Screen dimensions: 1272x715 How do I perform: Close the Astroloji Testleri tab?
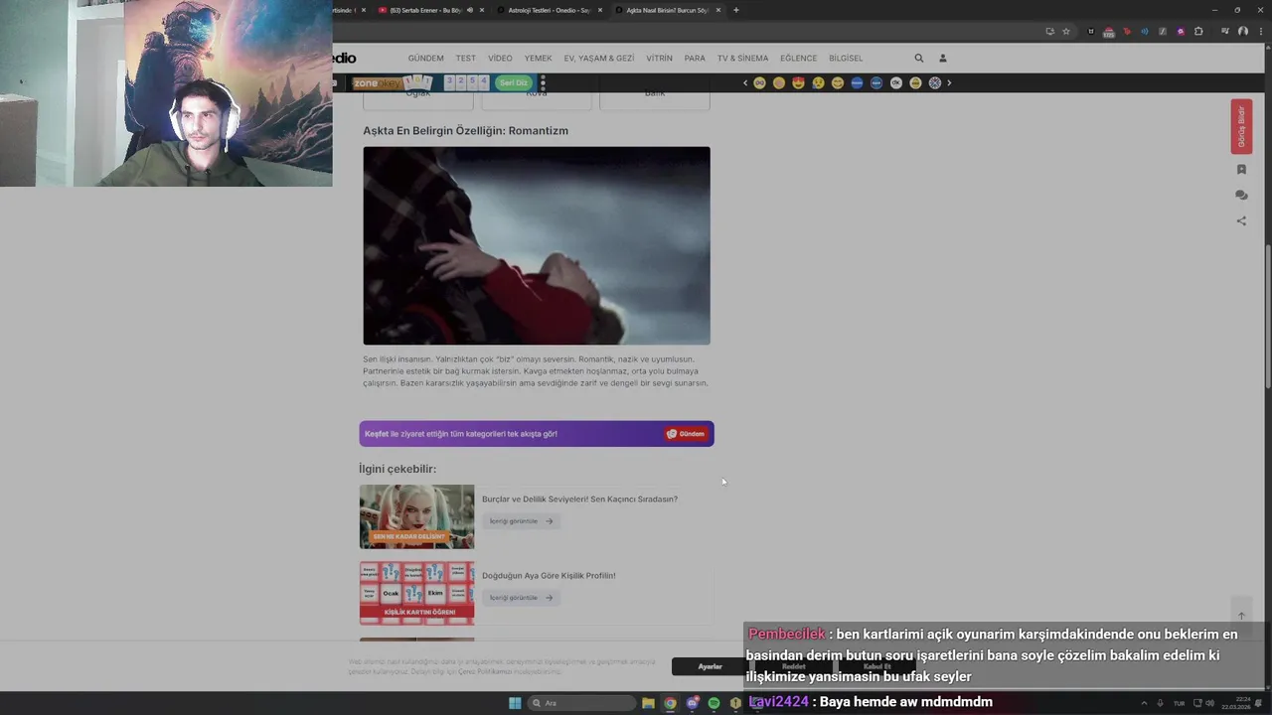(600, 10)
